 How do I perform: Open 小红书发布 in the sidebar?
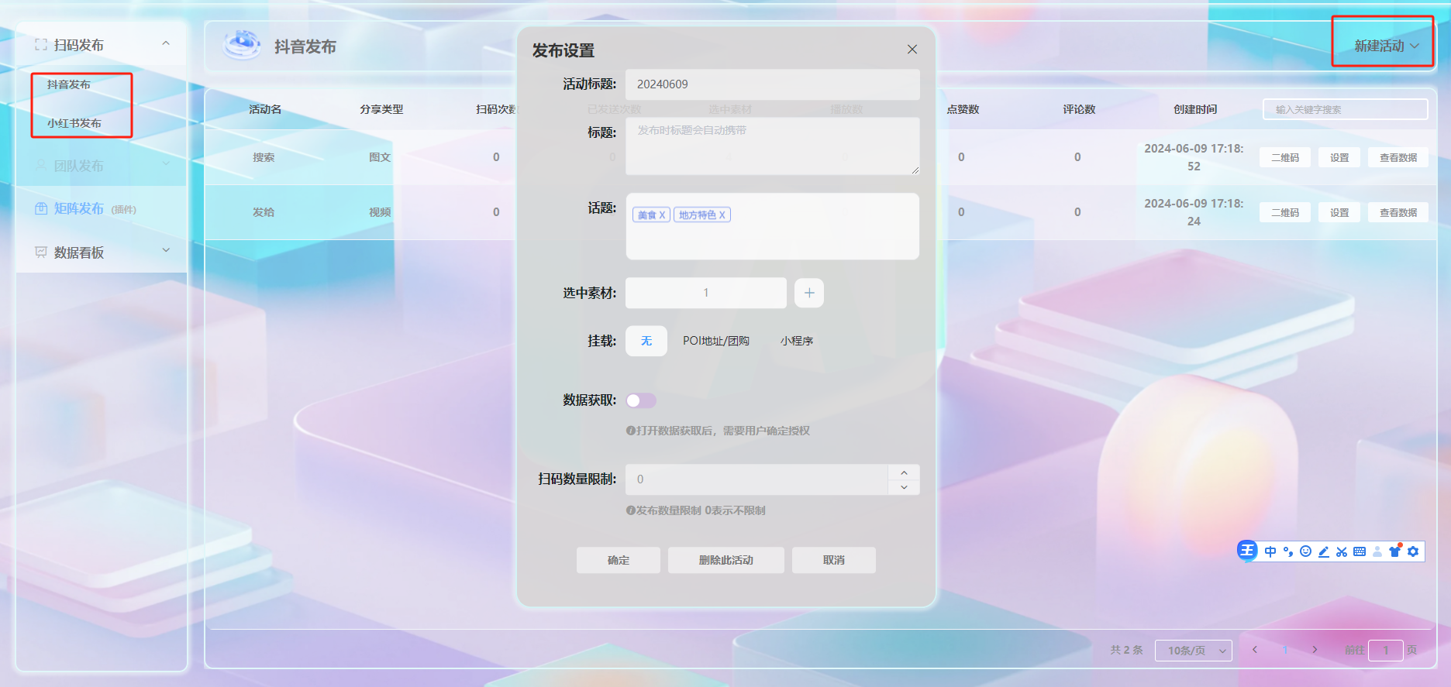tap(74, 123)
